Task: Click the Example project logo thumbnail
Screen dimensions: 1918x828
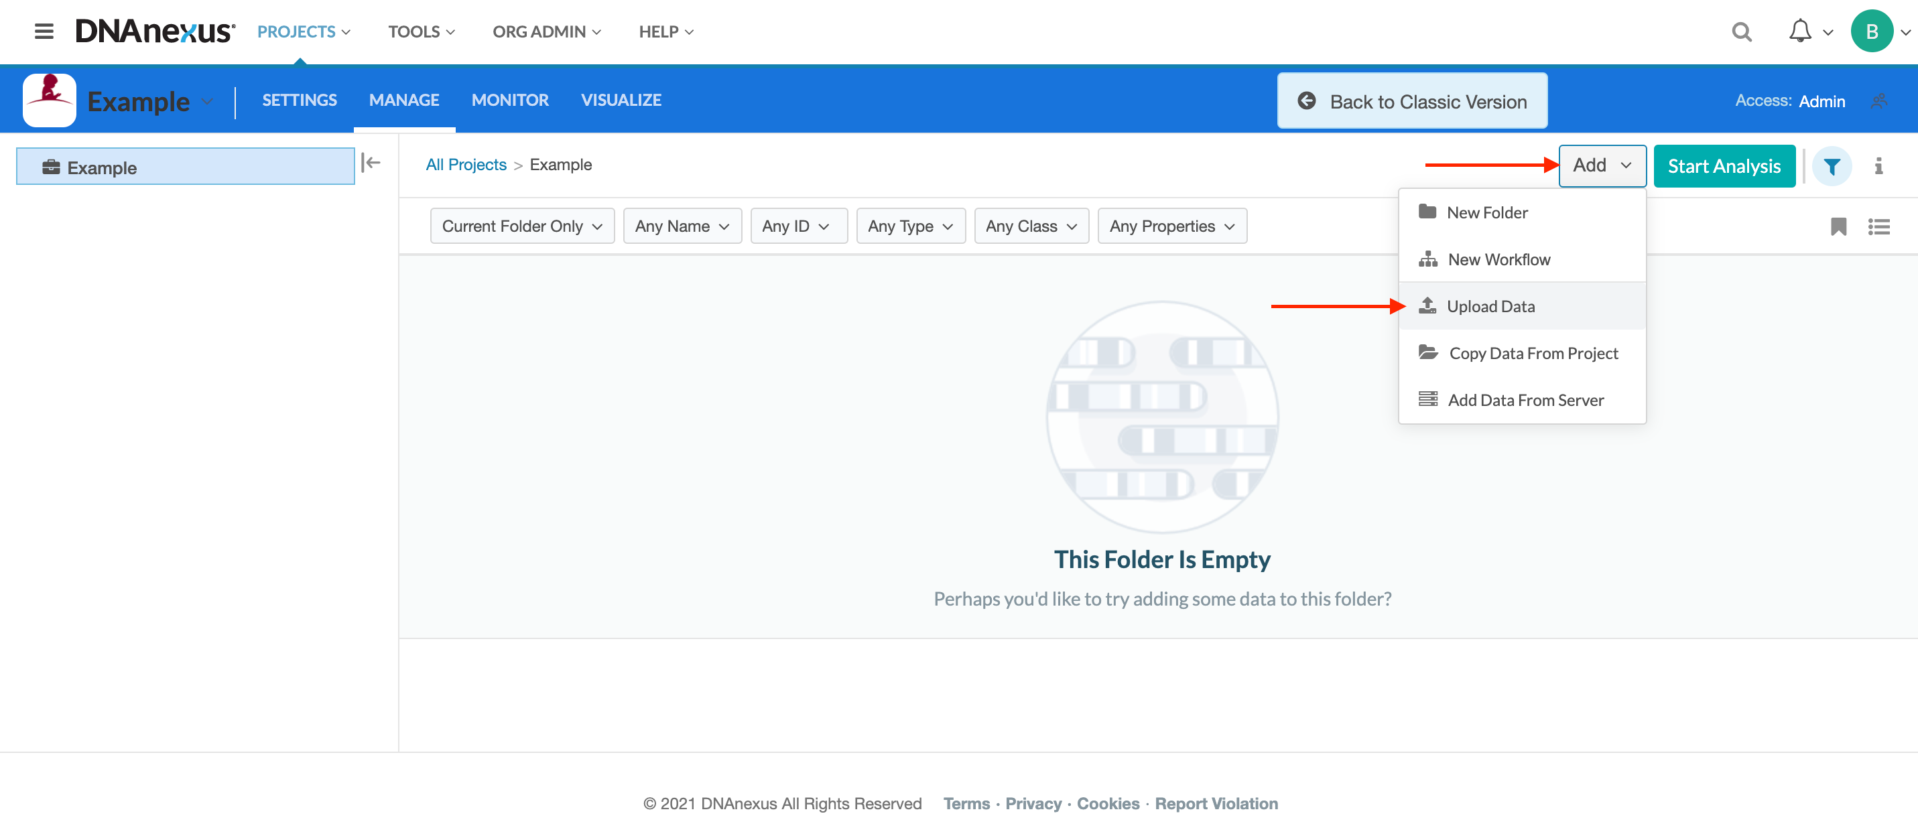Action: (x=49, y=100)
